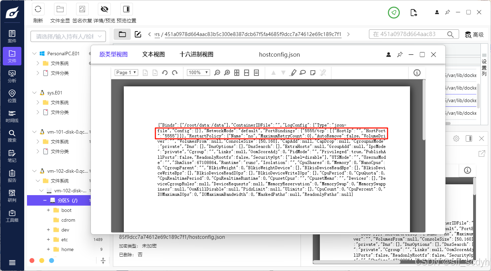The height and width of the screenshot is (271, 491).
Task: Collapse the 分区5 (/) node
Action: 45,200
